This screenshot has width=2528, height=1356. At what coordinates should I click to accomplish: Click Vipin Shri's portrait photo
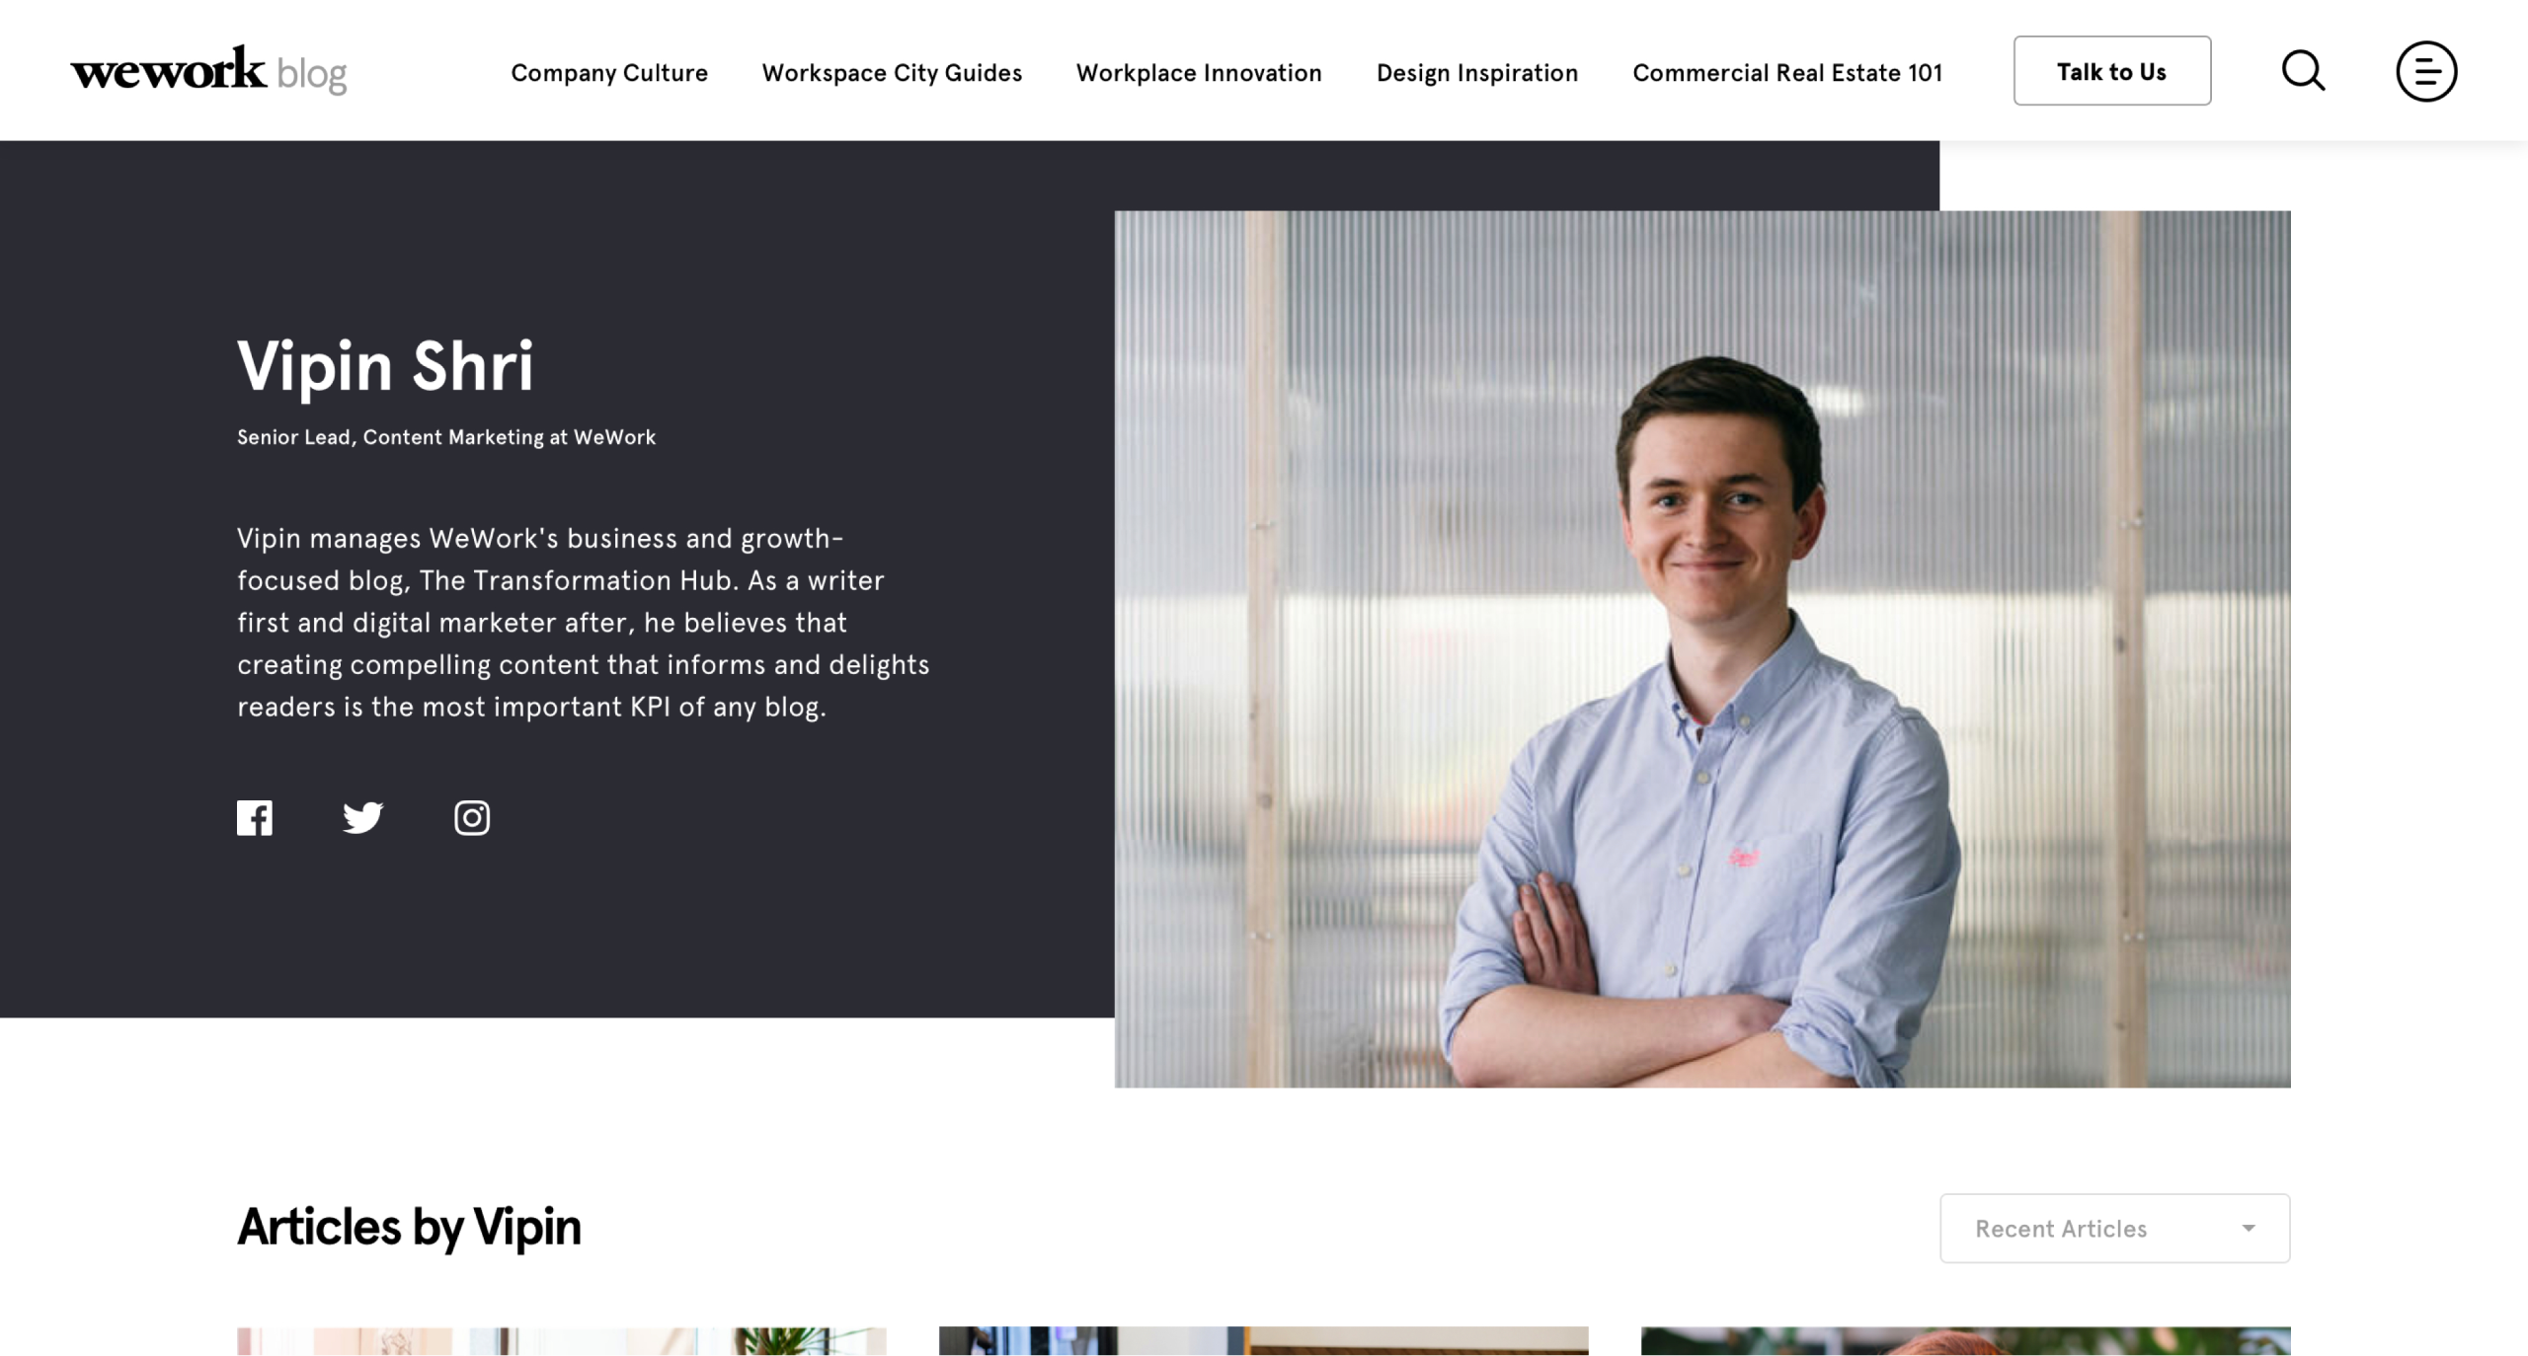coord(1702,649)
